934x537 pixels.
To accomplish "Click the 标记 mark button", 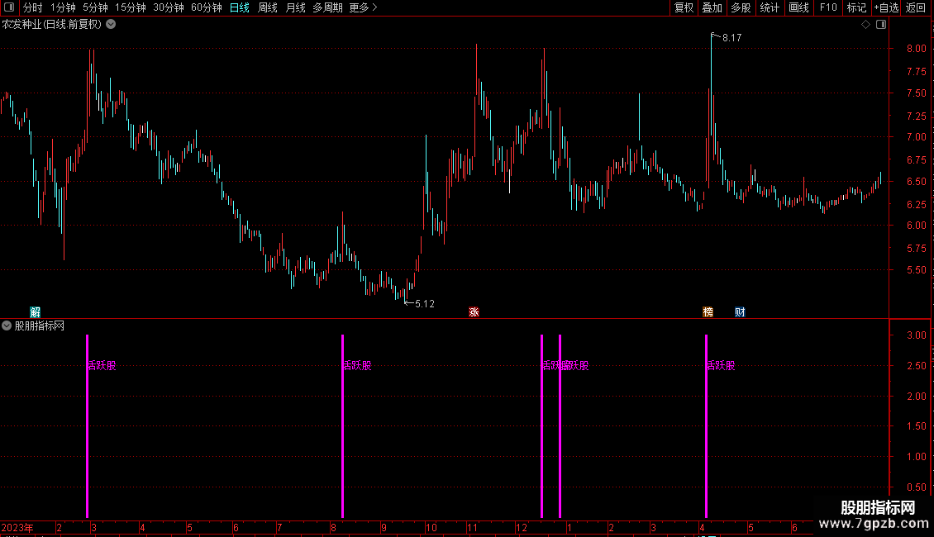I will coord(856,7).
